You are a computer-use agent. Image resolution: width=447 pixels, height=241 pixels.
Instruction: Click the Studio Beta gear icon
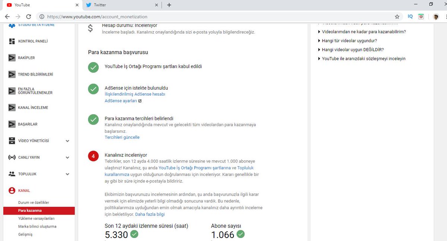(x=12, y=25)
